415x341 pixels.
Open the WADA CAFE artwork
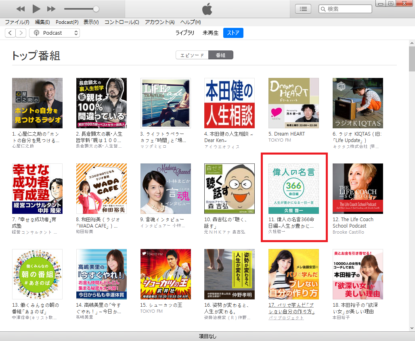(101, 188)
